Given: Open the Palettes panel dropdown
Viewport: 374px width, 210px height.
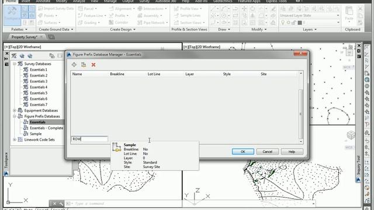Looking at the screenshot, I should coord(19,29).
